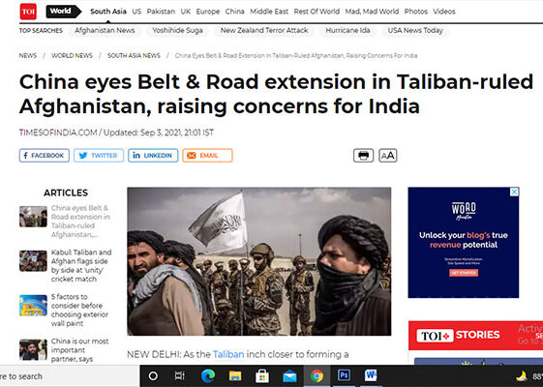Open File Explorer from taskbar
This screenshot has width=543, height=387.
pos(235,376)
